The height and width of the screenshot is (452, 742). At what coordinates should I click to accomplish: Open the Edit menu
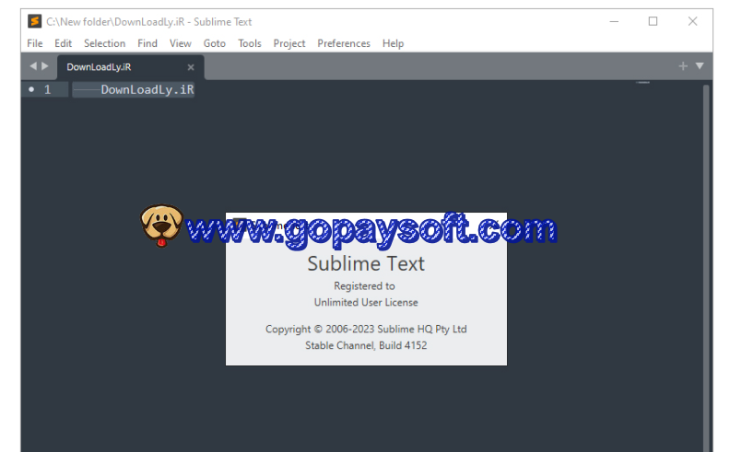pos(63,43)
